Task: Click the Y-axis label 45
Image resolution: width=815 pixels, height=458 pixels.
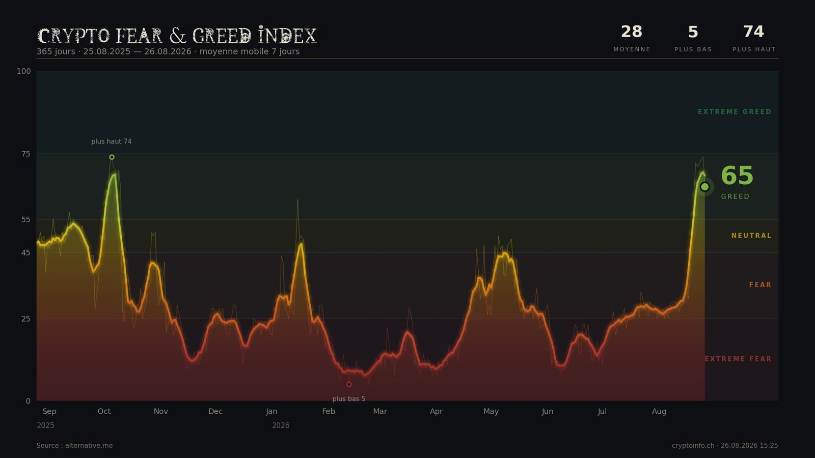Action: coord(26,253)
